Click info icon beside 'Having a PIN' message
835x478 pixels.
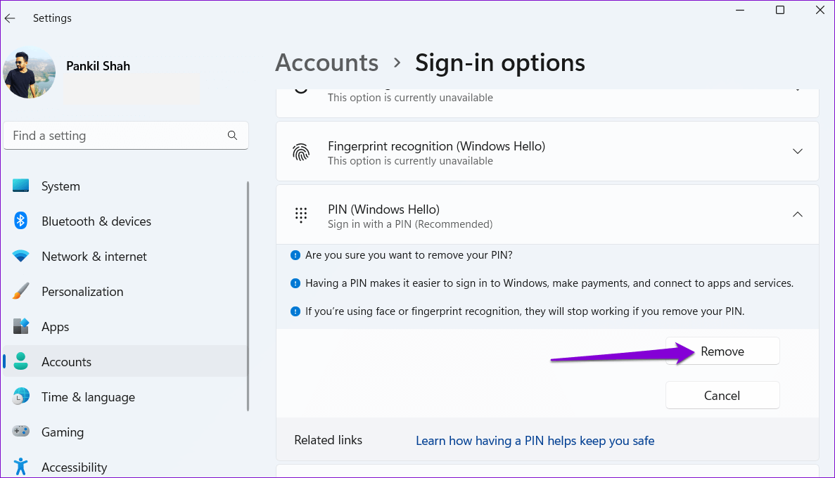click(295, 283)
